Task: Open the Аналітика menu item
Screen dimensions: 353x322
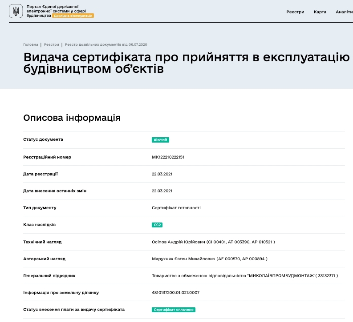Action: click(x=344, y=12)
